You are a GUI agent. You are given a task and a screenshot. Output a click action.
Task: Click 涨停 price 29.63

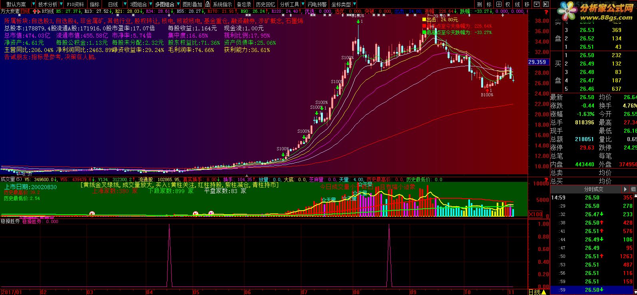click(587, 147)
